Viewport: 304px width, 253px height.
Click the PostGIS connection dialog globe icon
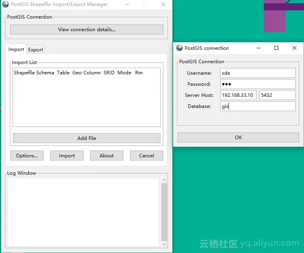[179, 48]
